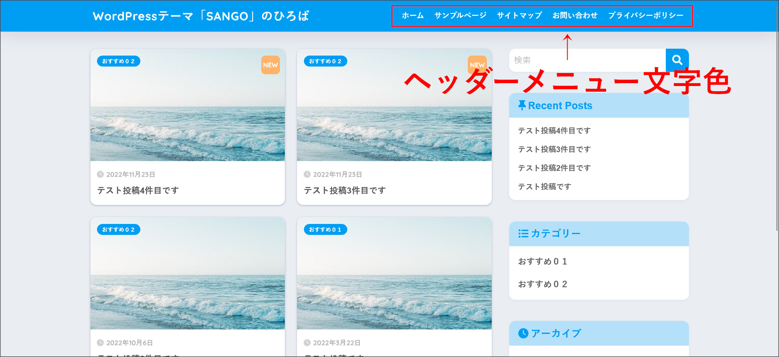Open the サイトマップ header link

[519, 16]
